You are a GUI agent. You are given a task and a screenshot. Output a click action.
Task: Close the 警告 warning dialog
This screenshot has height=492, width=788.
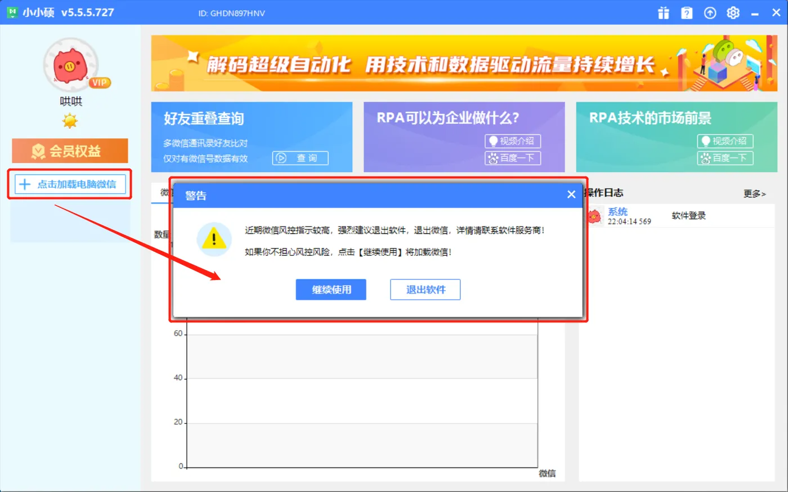(x=571, y=194)
